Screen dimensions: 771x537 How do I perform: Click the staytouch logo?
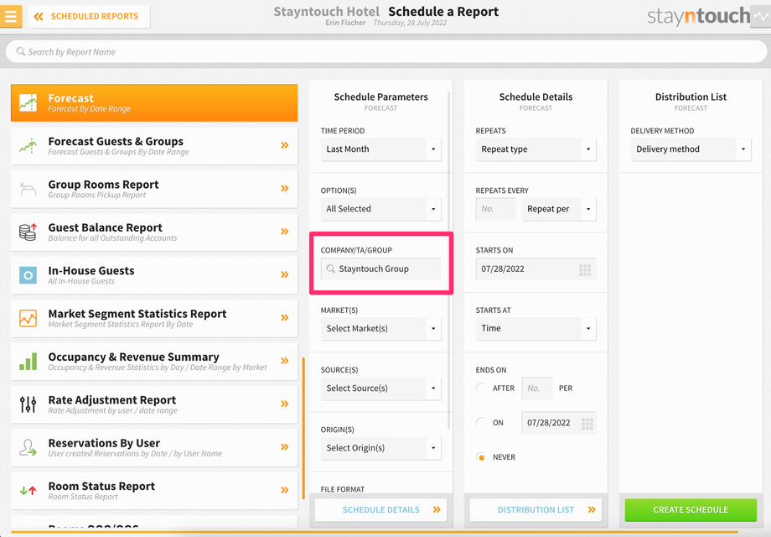698,16
